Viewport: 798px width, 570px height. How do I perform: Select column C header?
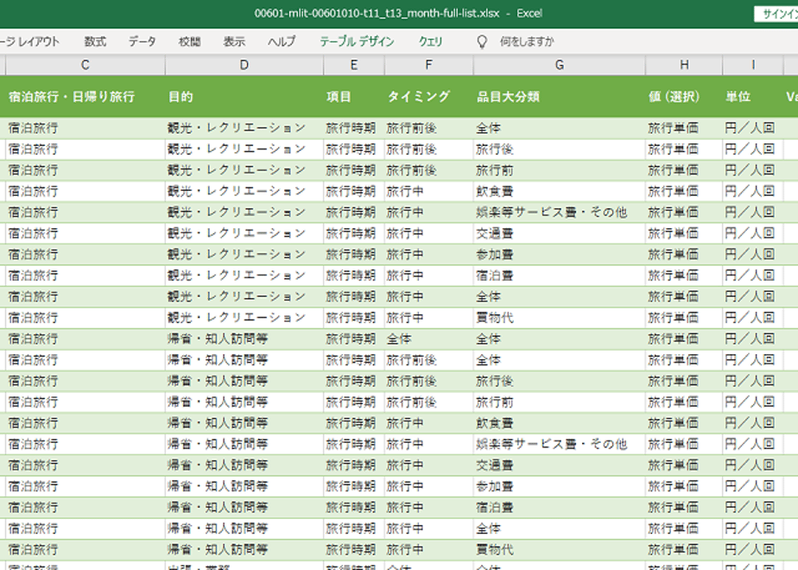tap(85, 65)
